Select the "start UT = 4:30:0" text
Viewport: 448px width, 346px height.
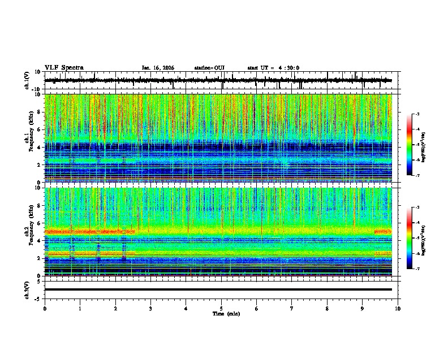click(273, 68)
